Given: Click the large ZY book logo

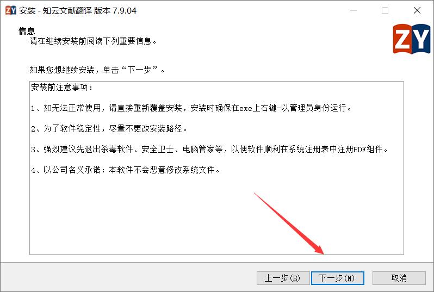Looking at the screenshot, I should [412, 39].
